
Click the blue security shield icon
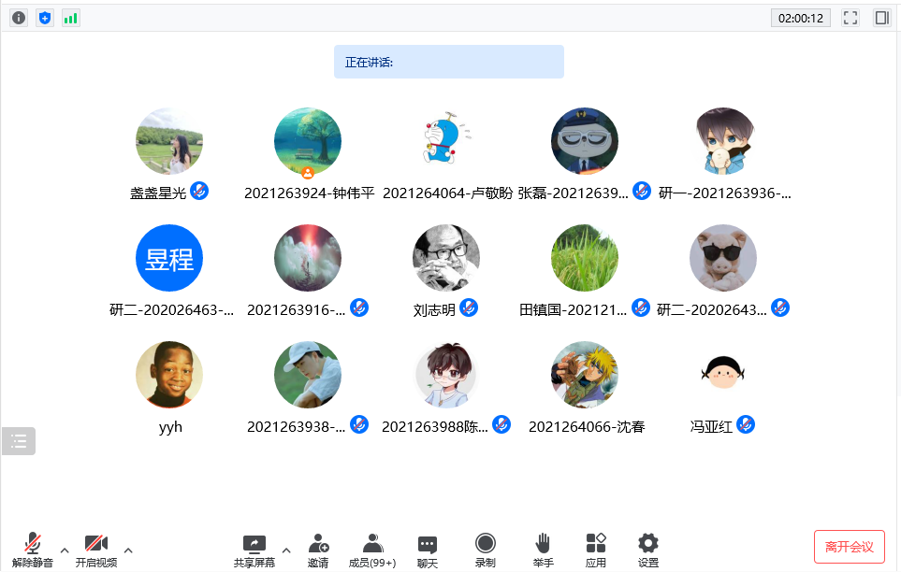coord(45,18)
